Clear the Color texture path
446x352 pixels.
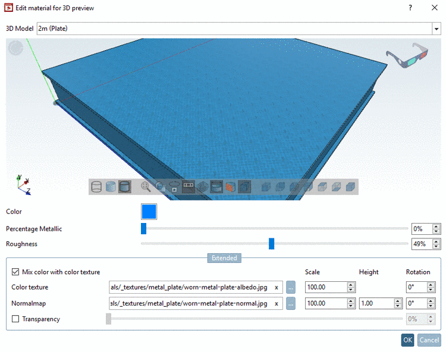pos(276,287)
